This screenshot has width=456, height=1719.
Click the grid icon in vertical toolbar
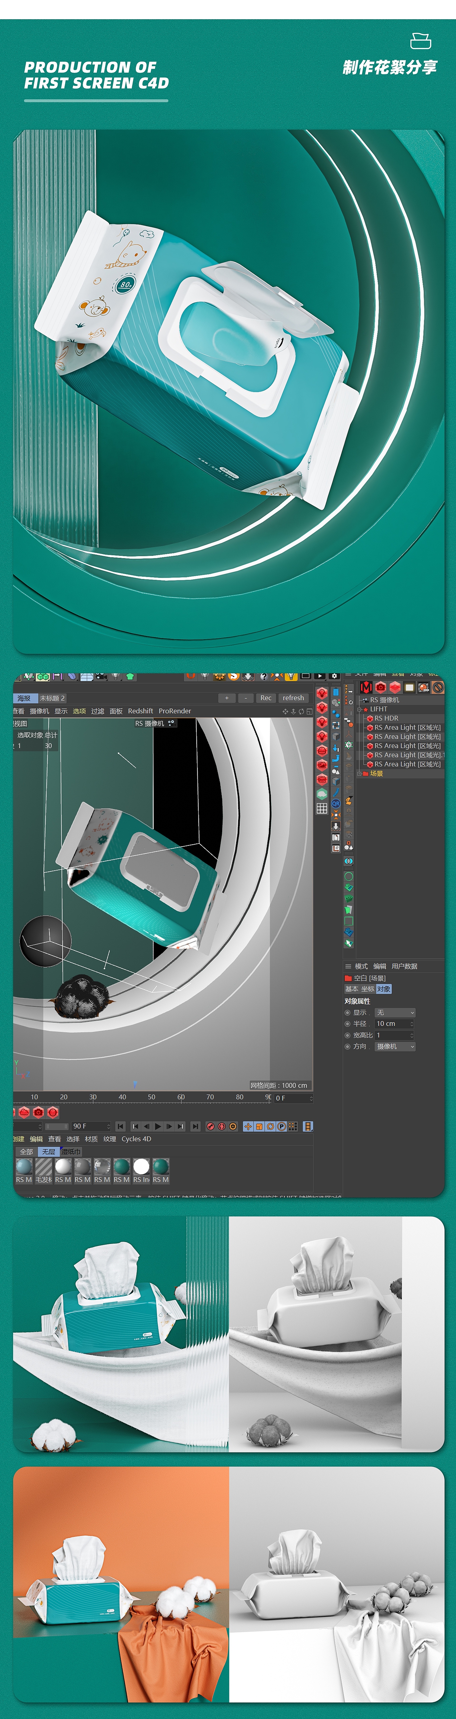(x=321, y=808)
